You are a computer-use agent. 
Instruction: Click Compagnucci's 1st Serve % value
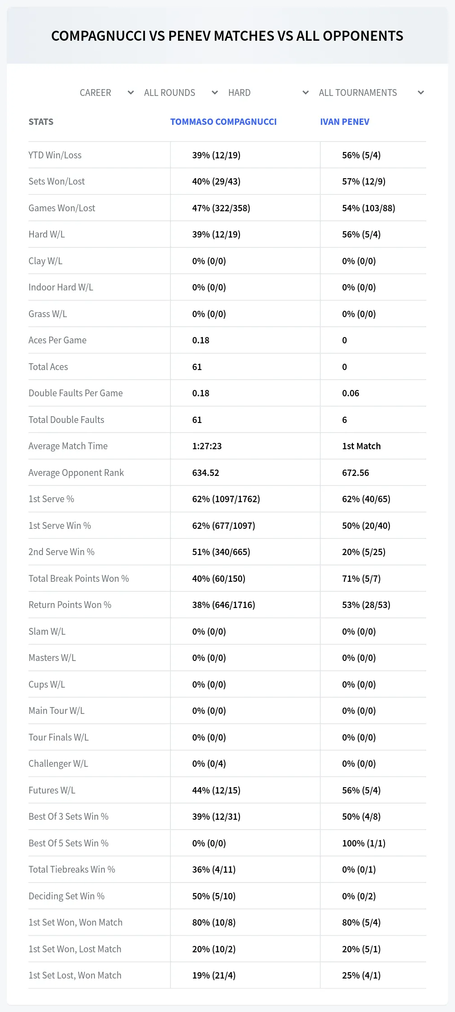tap(226, 499)
